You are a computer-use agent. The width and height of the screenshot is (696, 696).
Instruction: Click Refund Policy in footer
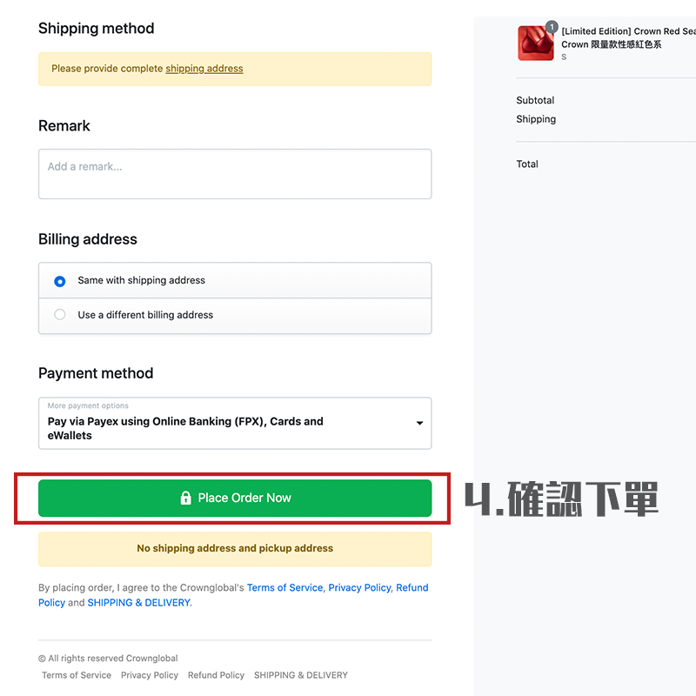pos(216,675)
